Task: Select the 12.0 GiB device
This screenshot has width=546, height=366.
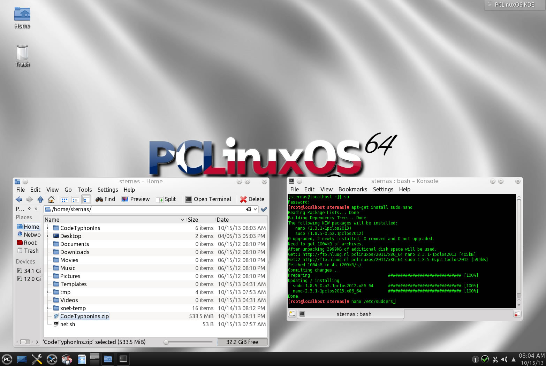Action: click(x=29, y=279)
